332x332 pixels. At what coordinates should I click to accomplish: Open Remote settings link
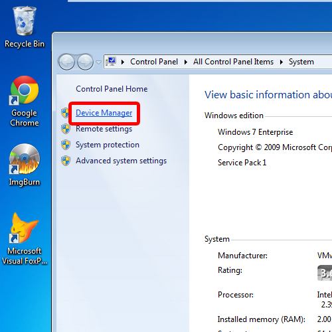(104, 129)
